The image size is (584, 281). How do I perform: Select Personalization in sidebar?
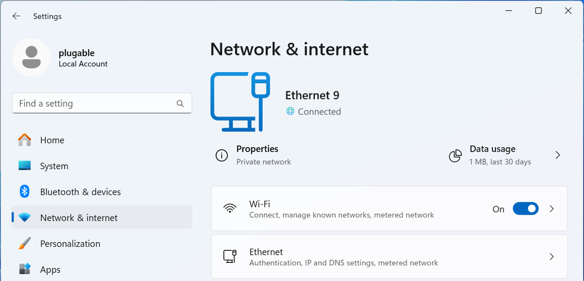[70, 244]
